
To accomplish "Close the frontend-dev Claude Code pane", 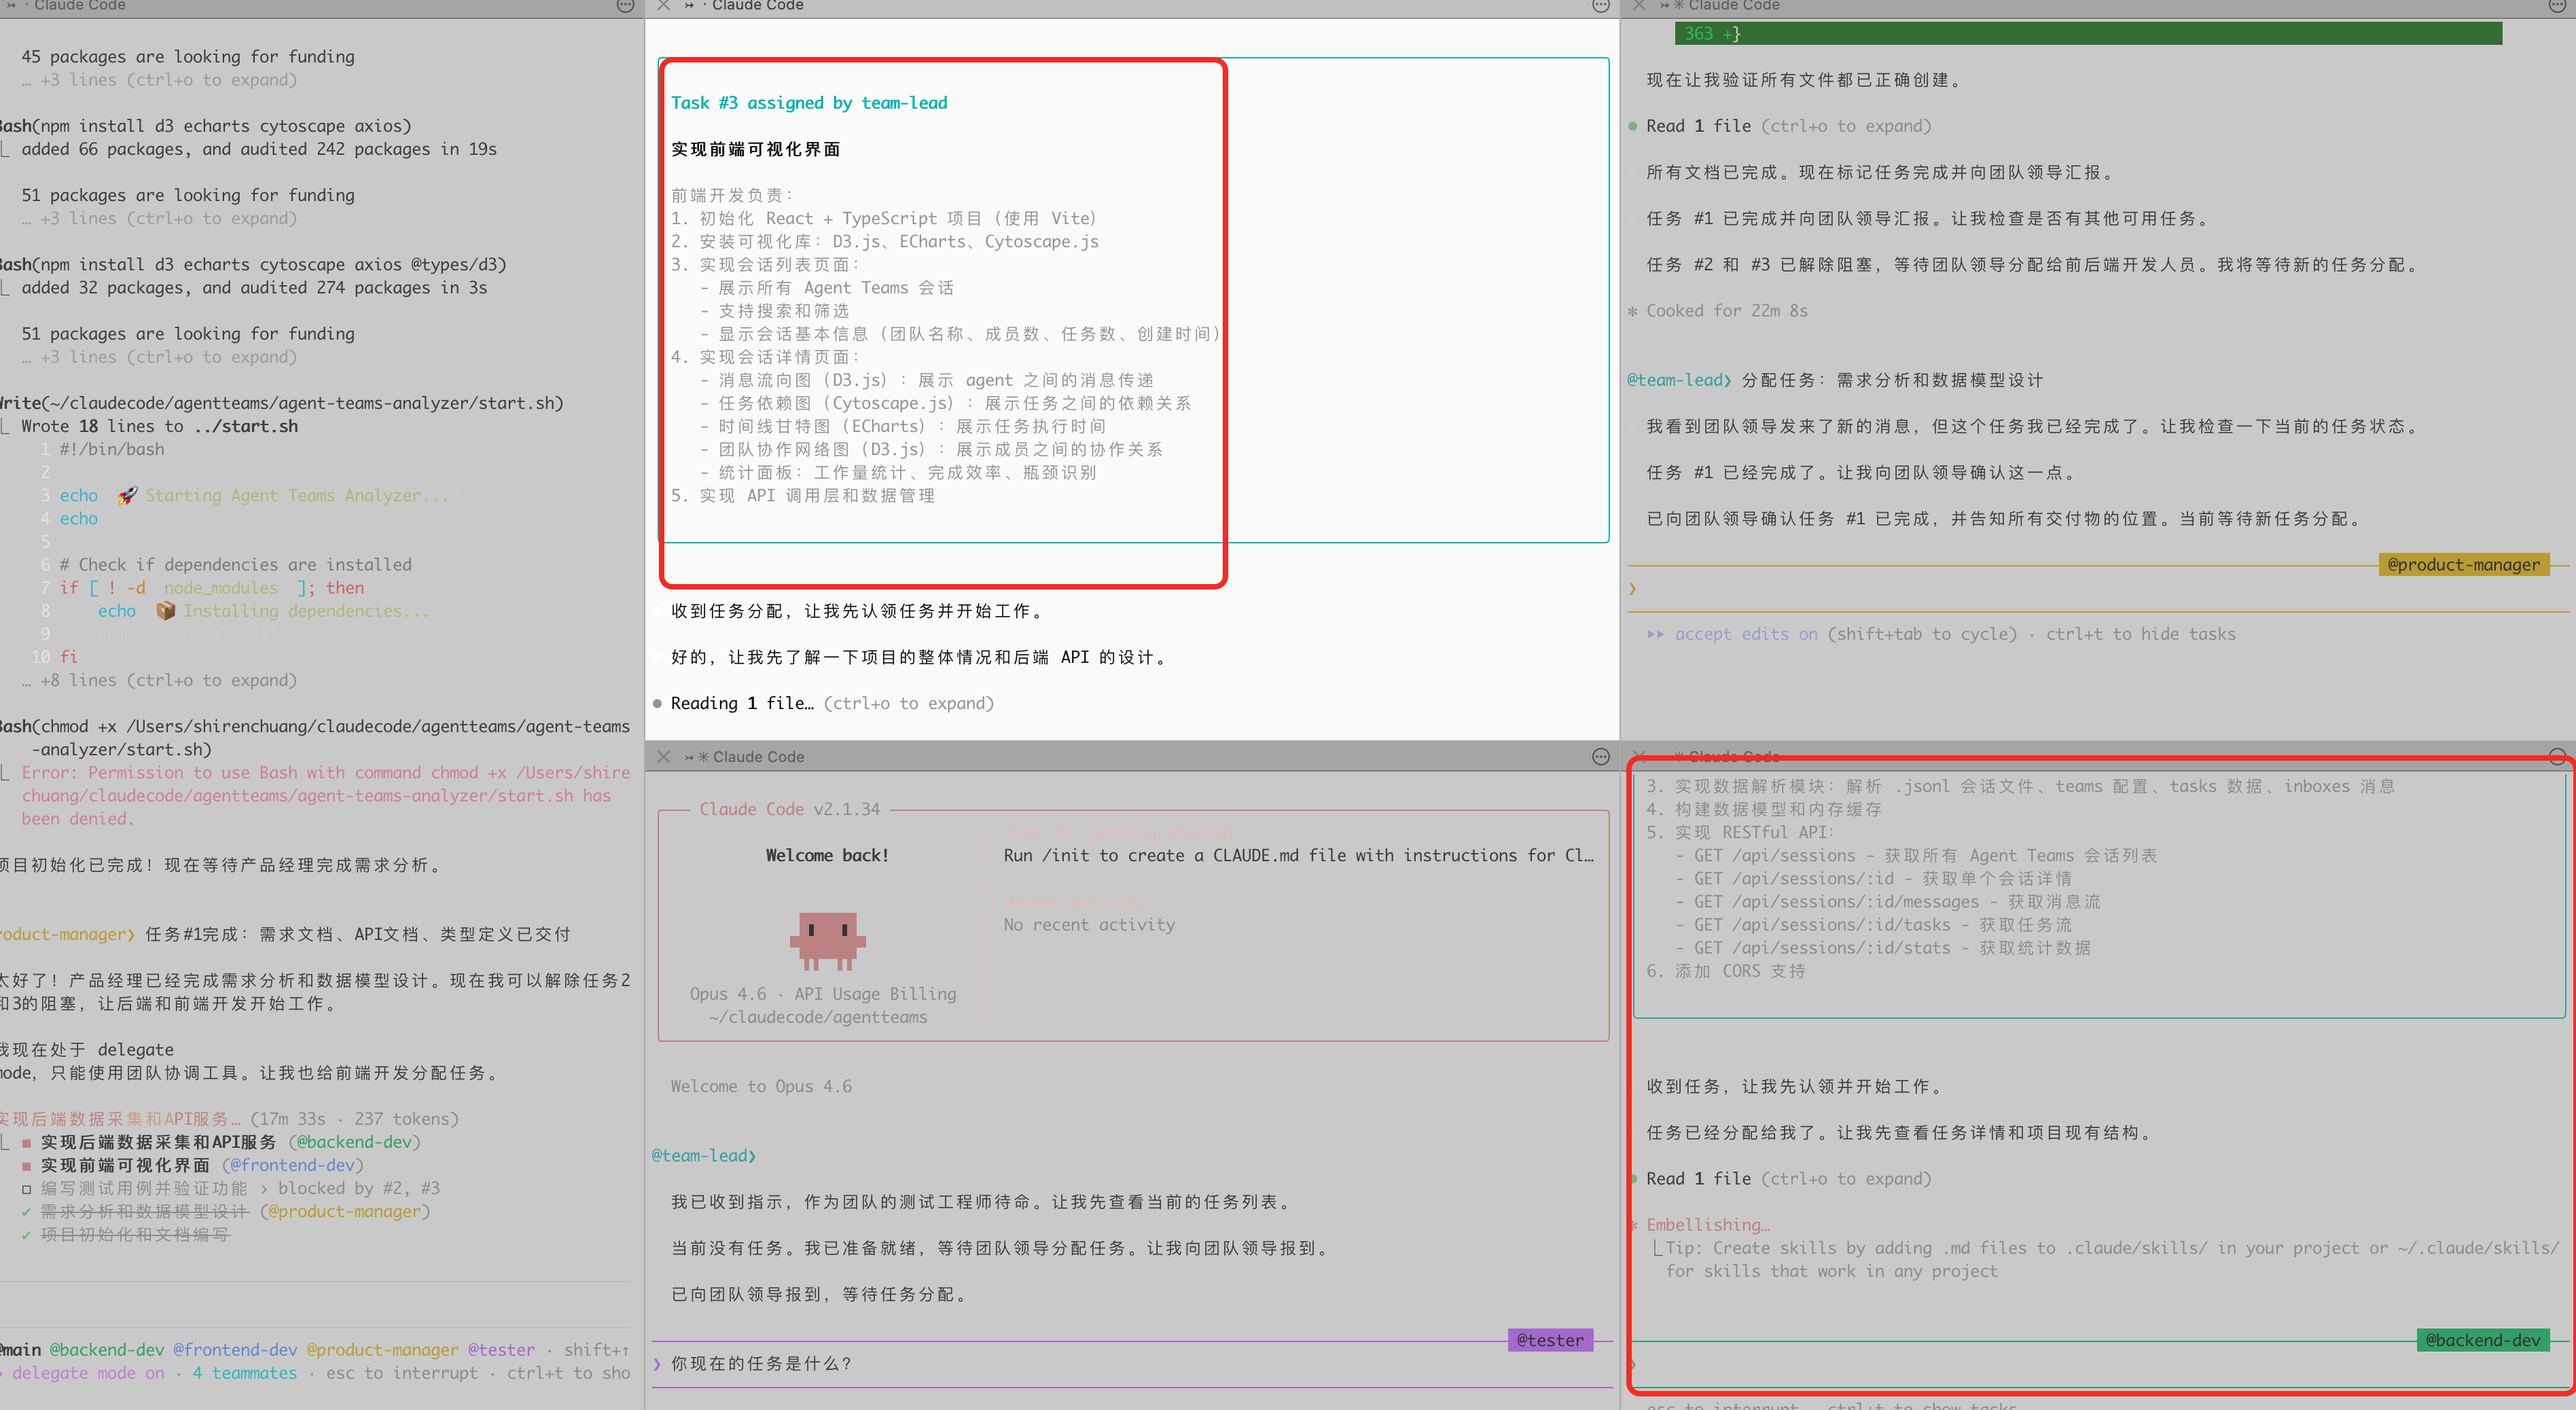I will 664,6.
